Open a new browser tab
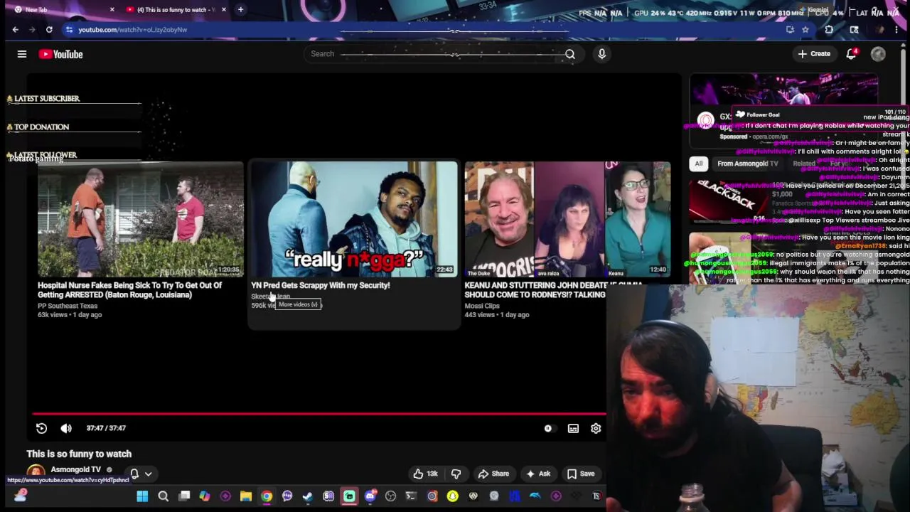The width and height of the screenshot is (910, 512). pos(240,10)
